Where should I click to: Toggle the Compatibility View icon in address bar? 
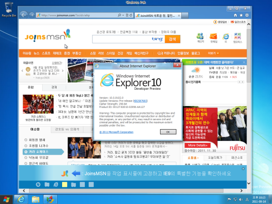point(127,15)
